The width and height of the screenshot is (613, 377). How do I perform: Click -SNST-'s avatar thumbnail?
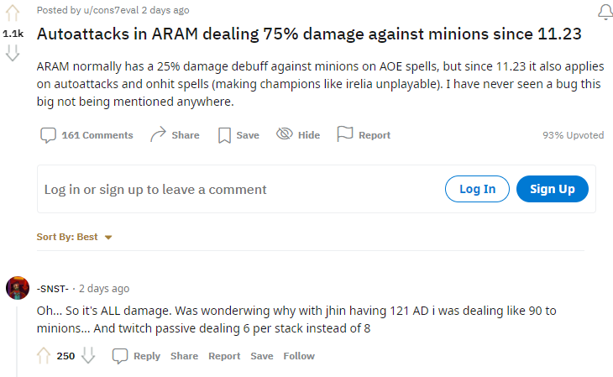click(18, 288)
